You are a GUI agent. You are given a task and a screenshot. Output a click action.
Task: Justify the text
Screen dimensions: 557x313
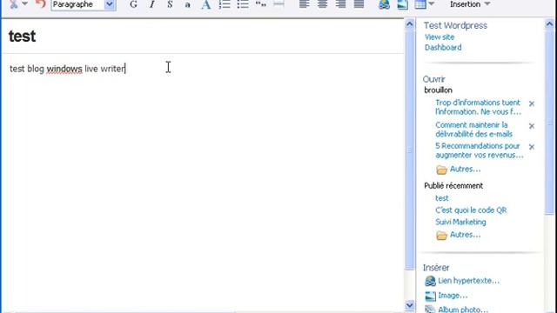[359, 4]
